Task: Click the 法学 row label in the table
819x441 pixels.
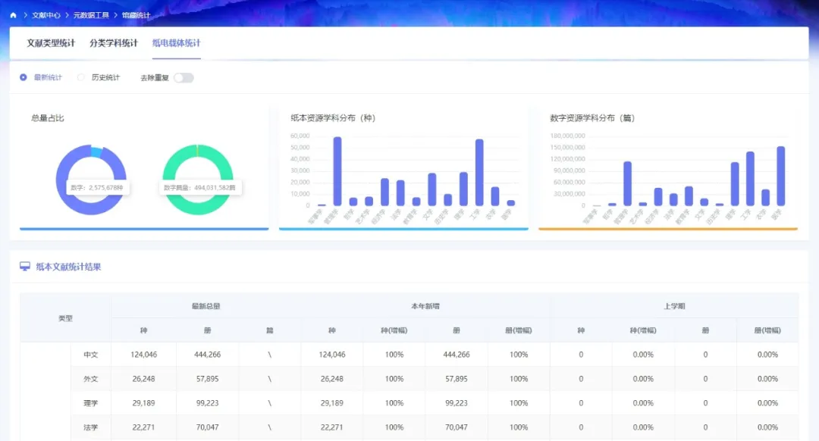Action: tap(91, 427)
